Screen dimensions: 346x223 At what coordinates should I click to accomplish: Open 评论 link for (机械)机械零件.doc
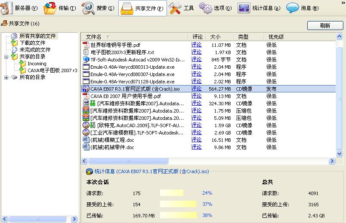[196, 147]
